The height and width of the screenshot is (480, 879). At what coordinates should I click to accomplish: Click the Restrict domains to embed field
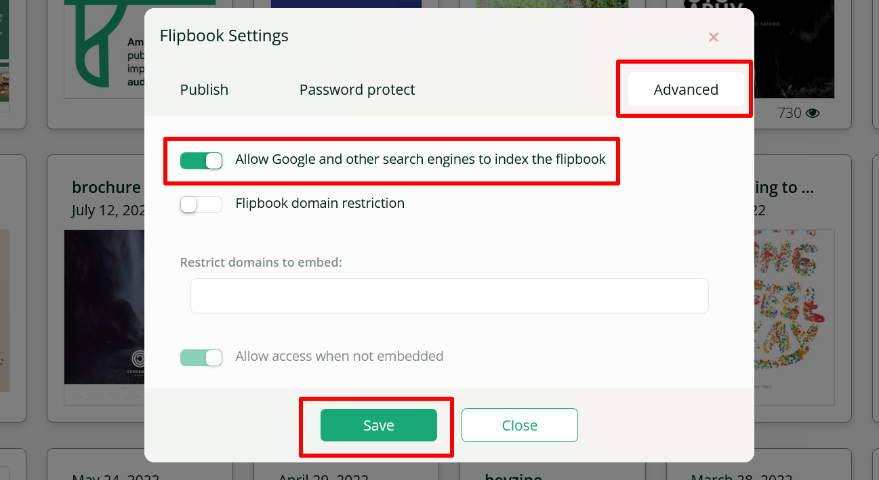(449, 296)
